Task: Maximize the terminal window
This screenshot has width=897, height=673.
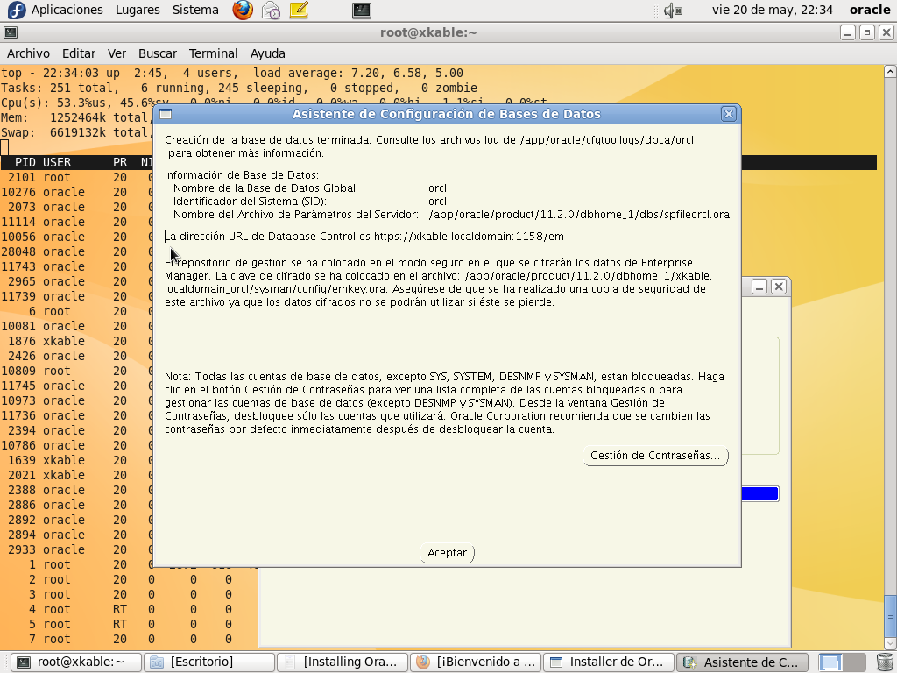Action: (867, 32)
